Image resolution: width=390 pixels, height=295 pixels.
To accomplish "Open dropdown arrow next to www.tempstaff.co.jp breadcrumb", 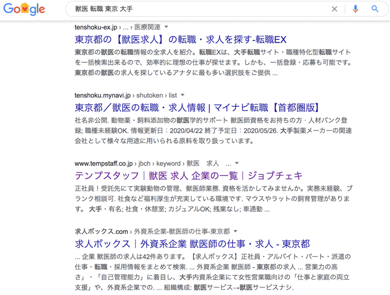I will point(237,163).
